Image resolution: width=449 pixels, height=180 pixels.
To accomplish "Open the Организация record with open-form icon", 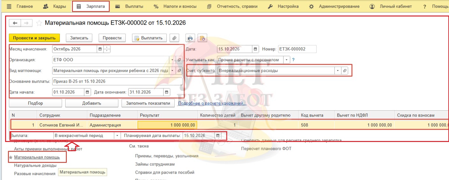I will click(x=179, y=60).
